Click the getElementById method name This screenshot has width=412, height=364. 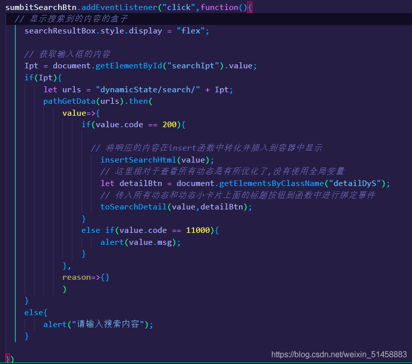pyautogui.click(x=129, y=66)
